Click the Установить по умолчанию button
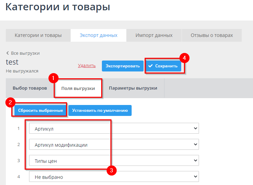 100,110
